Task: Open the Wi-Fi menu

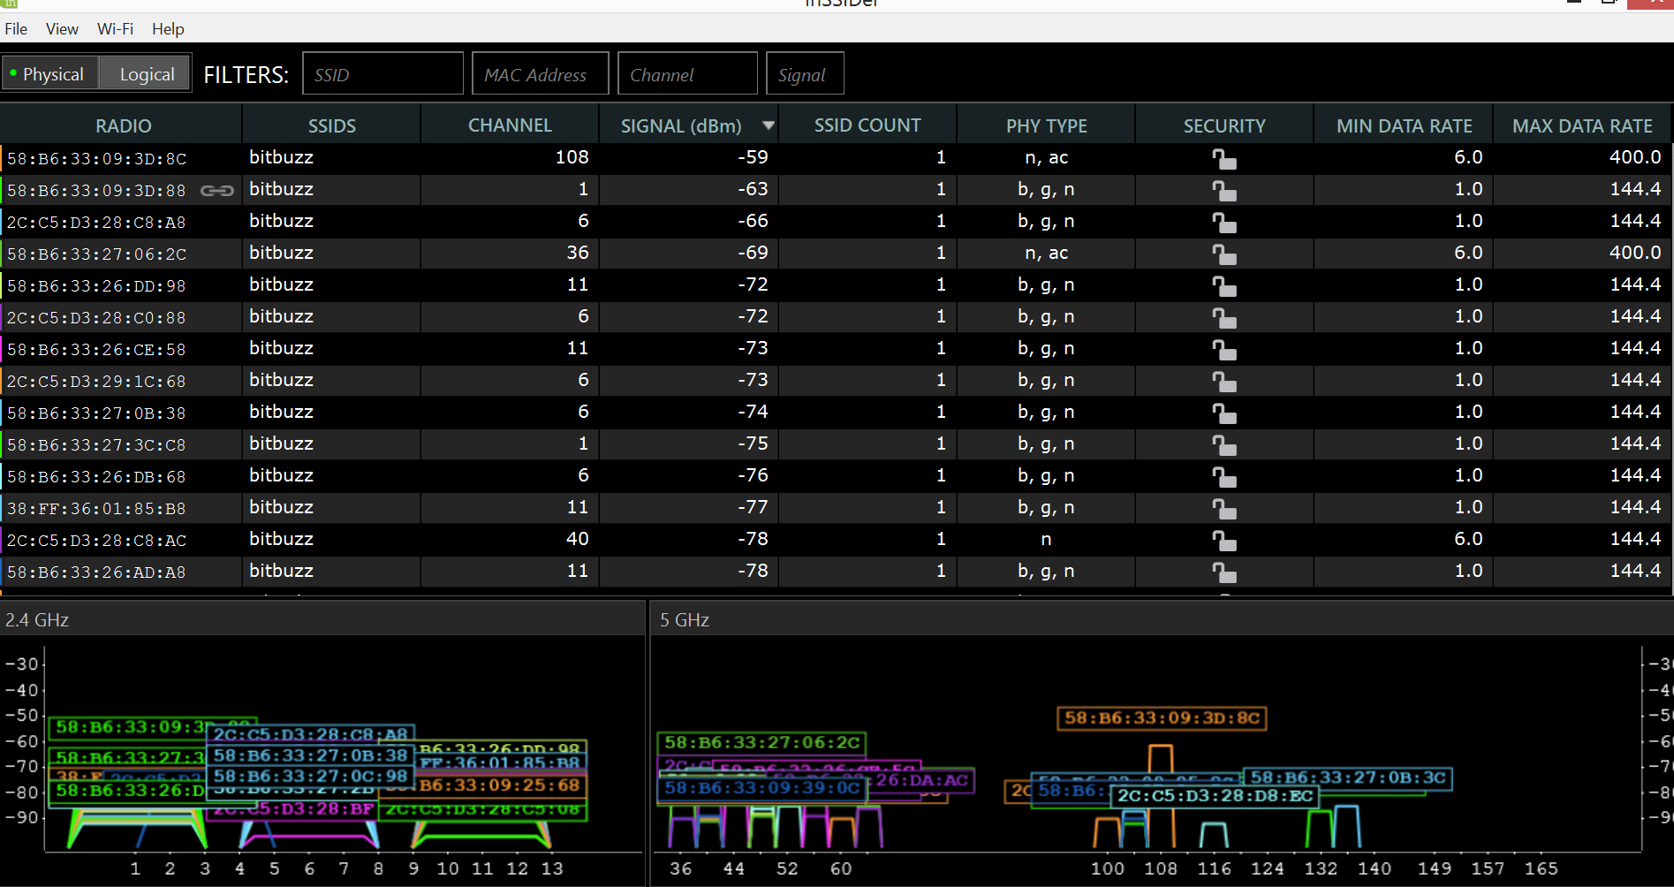Action: click(115, 29)
